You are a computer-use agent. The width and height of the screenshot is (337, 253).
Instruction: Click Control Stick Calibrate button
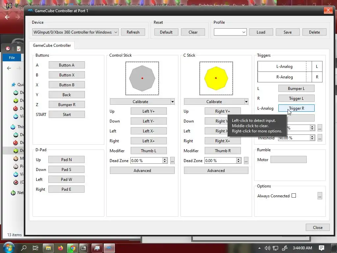(140, 101)
